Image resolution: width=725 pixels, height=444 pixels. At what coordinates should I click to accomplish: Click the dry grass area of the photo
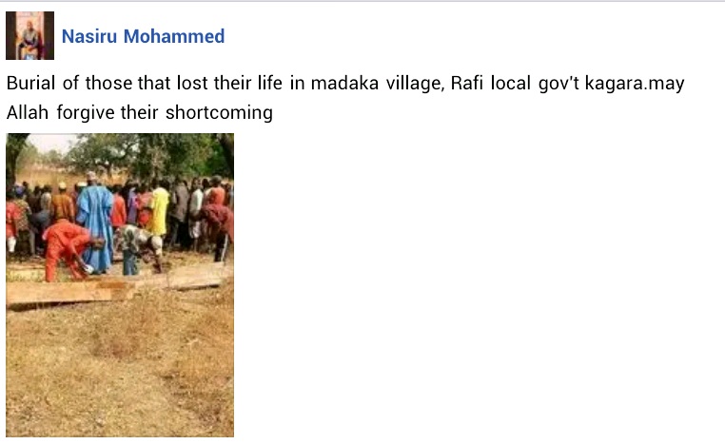coord(120,370)
